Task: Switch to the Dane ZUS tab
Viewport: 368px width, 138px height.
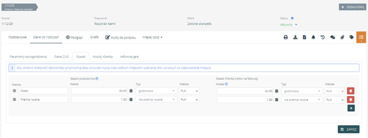Action: click(61, 57)
